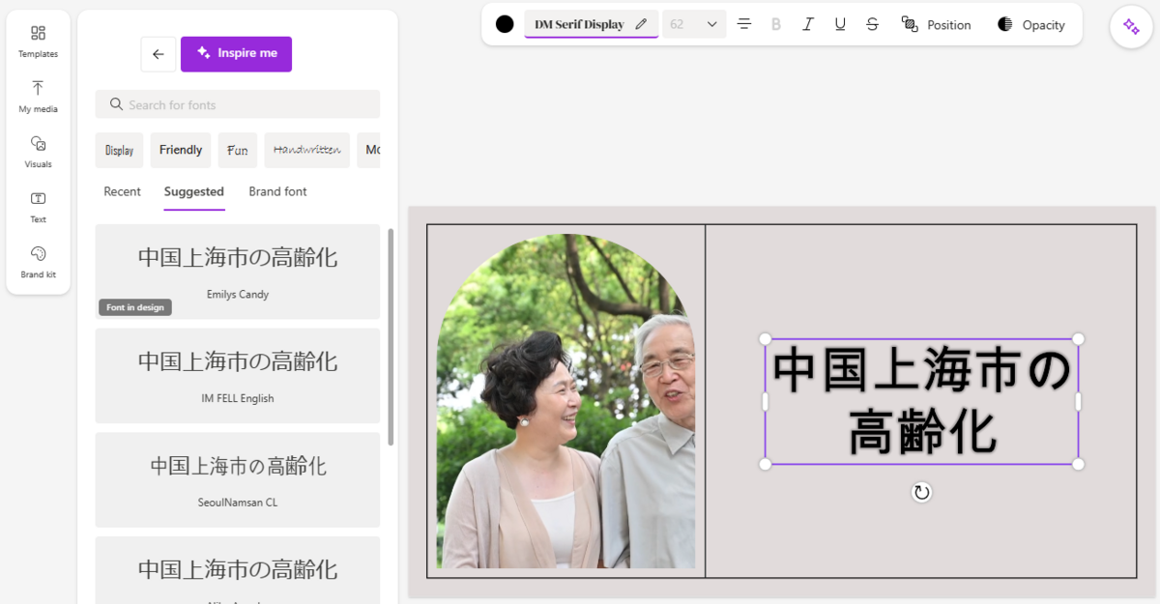Open the black text color swatch
Viewport: 1160px width, 604px height.
(505, 24)
